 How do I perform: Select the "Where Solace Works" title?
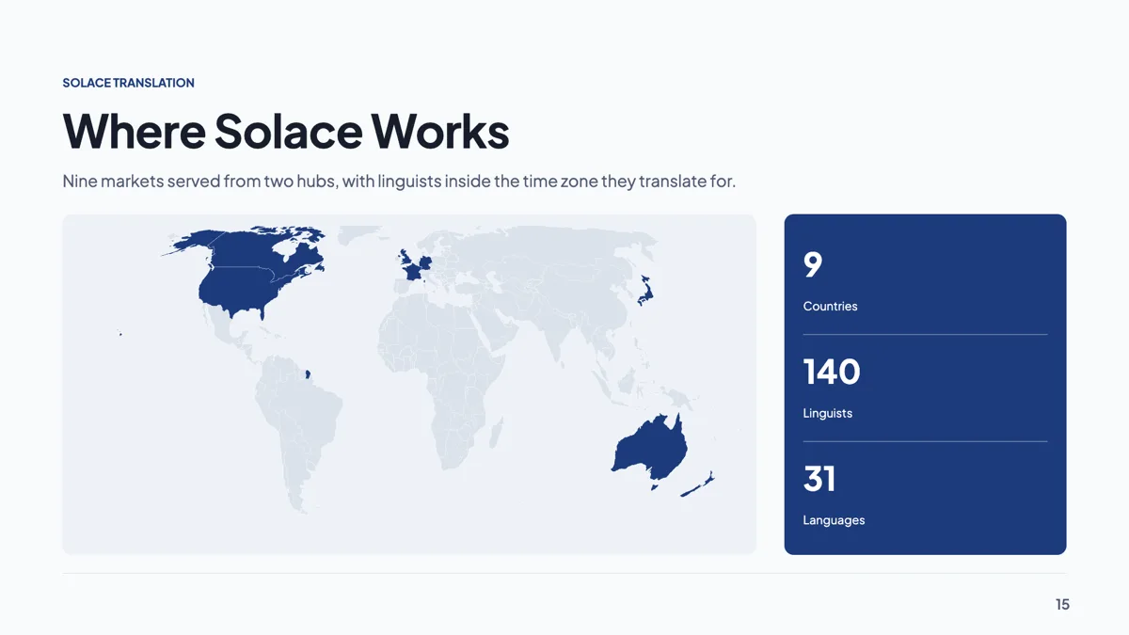[x=286, y=131]
